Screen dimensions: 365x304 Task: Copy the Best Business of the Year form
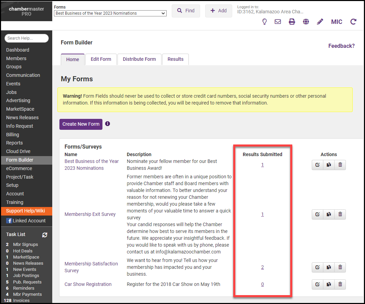328,165
